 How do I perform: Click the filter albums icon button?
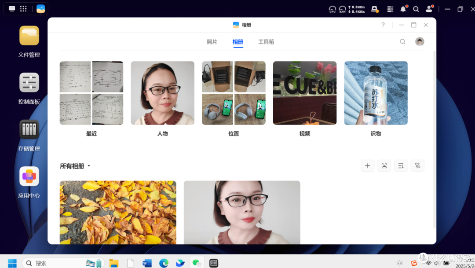point(417,165)
